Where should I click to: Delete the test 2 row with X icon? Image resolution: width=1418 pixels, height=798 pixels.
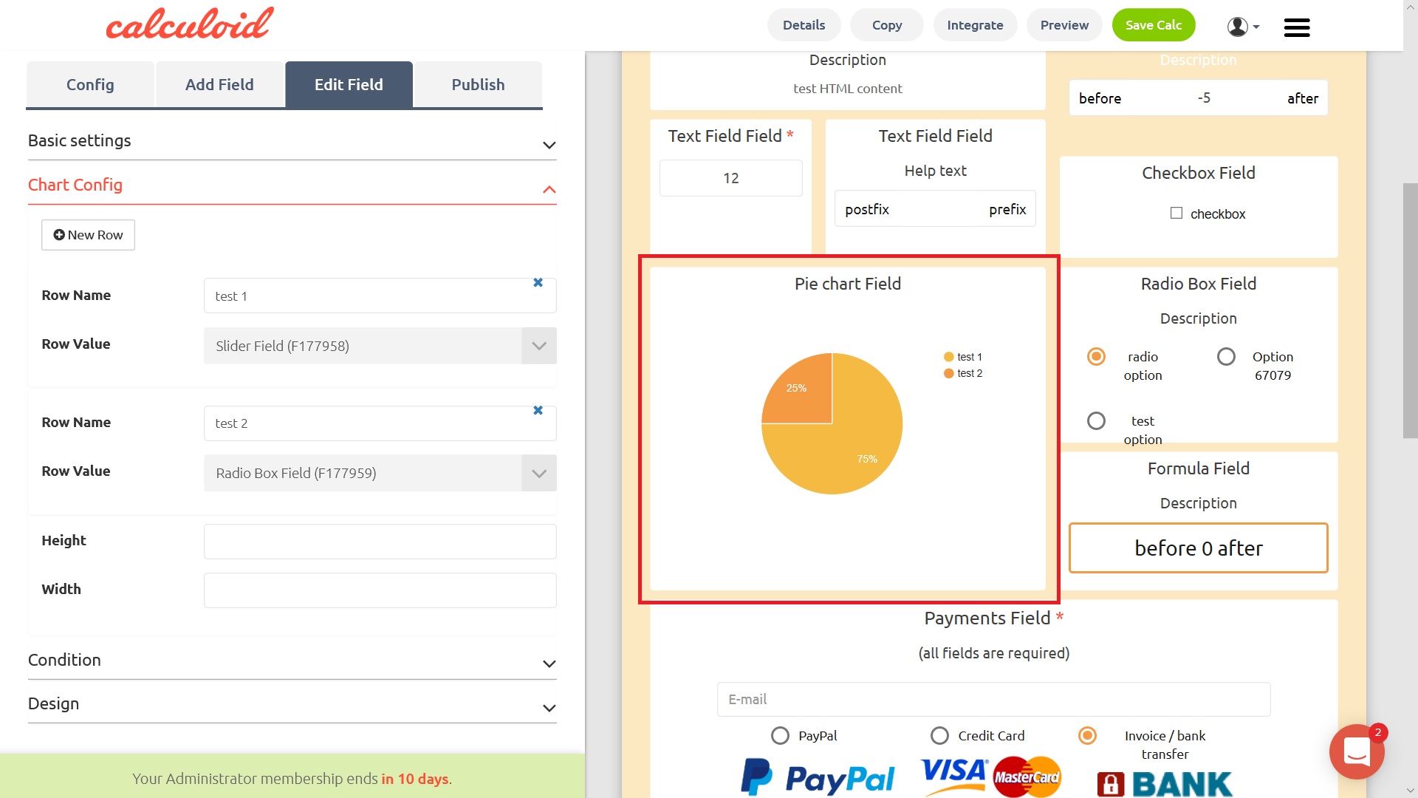point(538,410)
